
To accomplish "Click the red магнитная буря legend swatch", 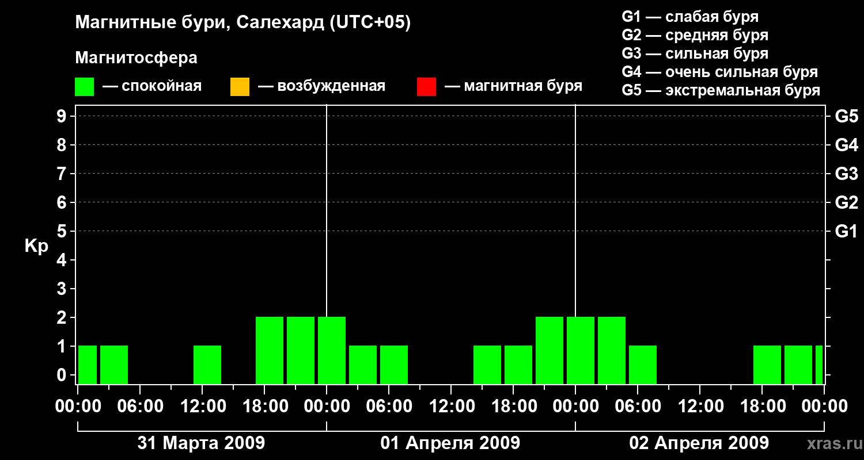I will tap(426, 87).
